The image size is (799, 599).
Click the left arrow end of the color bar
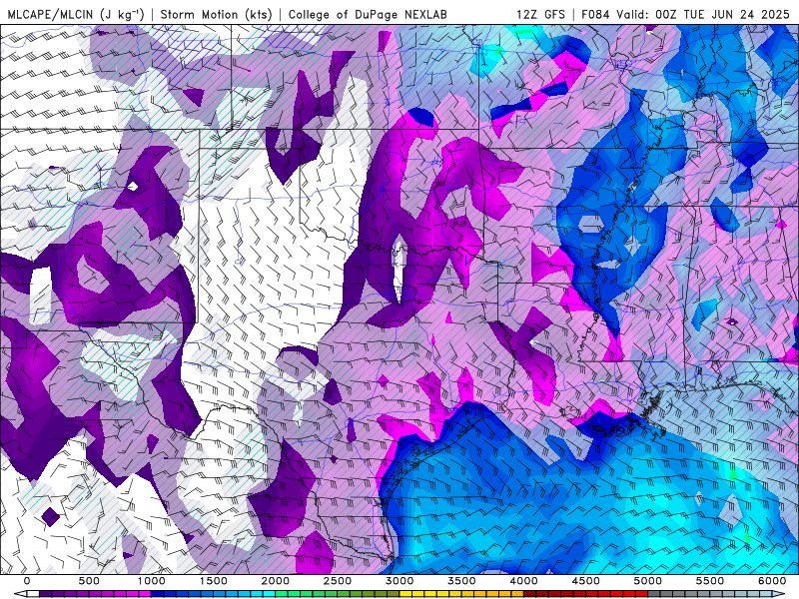point(20,594)
